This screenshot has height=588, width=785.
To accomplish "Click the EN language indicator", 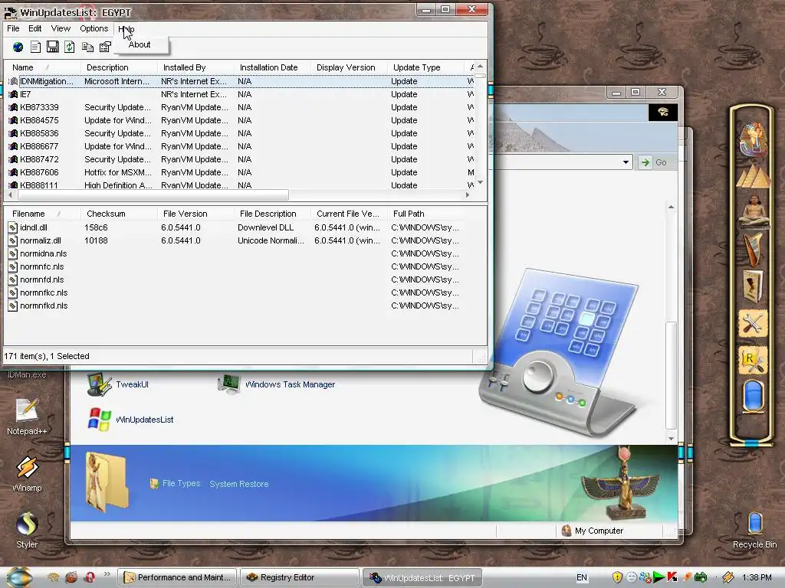I will click(582, 577).
